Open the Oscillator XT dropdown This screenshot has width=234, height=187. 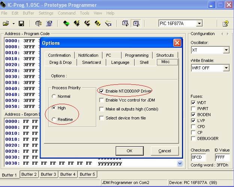point(226,50)
